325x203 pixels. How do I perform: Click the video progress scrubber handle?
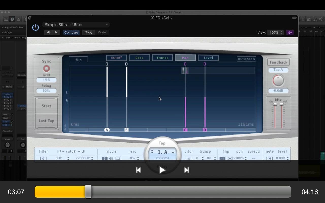click(x=88, y=192)
